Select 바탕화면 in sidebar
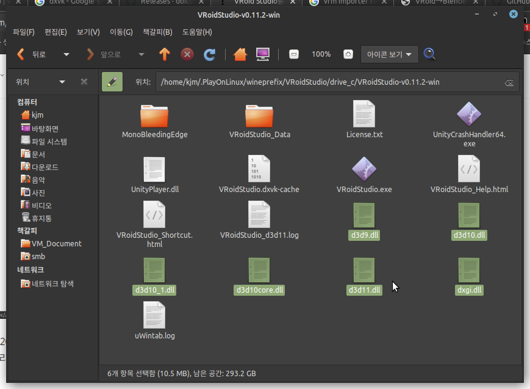The image size is (530, 389). (40, 129)
